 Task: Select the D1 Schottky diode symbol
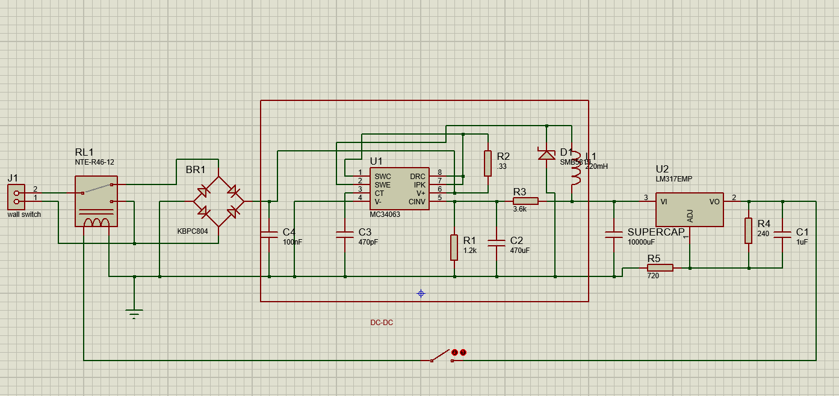546,154
